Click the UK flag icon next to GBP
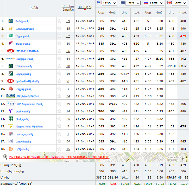Viewport: 189px width, 185px height. point(169,3)
